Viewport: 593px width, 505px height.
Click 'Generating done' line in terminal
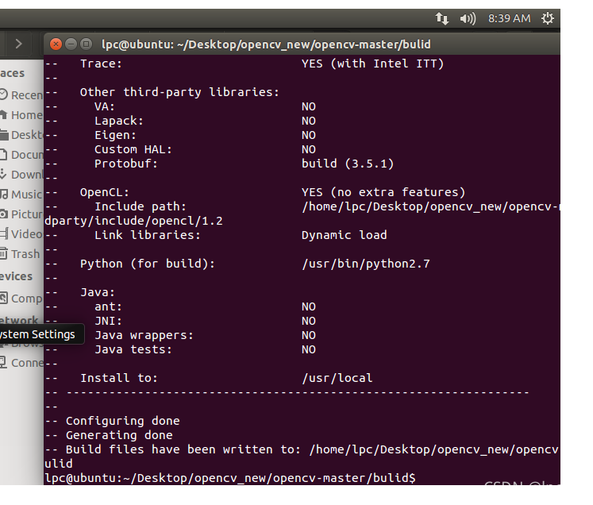109,435
